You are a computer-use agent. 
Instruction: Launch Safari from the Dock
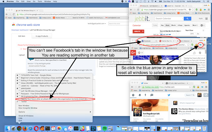click(30, 128)
